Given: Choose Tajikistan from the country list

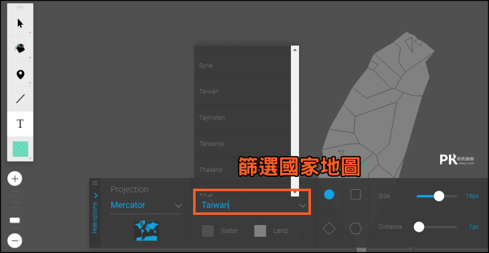Looking at the screenshot, I should [x=243, y=117].
